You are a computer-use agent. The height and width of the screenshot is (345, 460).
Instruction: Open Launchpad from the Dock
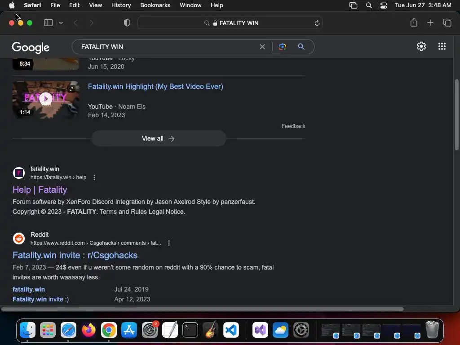(48, 330)
